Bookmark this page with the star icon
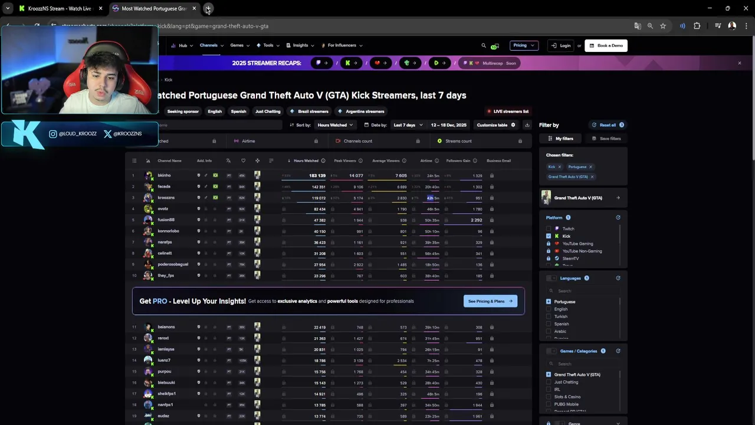The image size is (755, 425). pyautogui.click(x=663, y=26)
